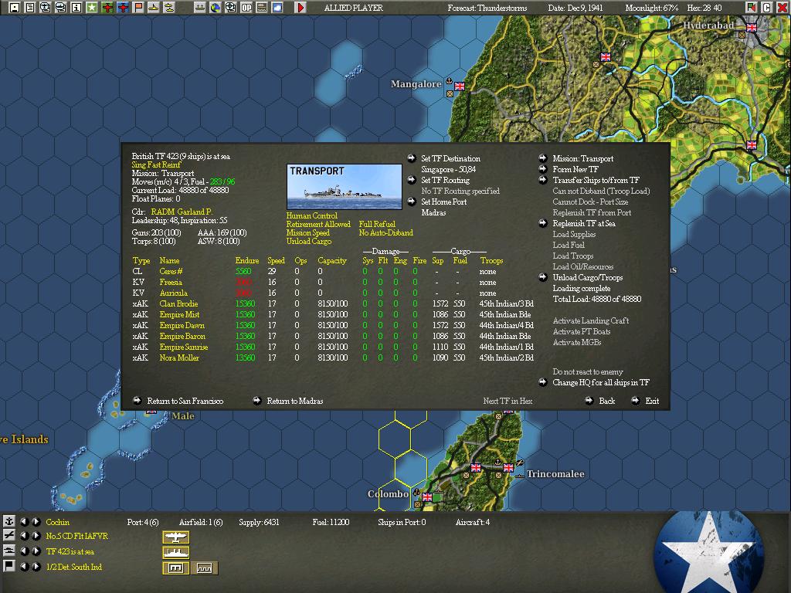Click the orange flag icon in toolbar
Screen dimensions: 791x593
pyautogui.click(x=137, y=8)
